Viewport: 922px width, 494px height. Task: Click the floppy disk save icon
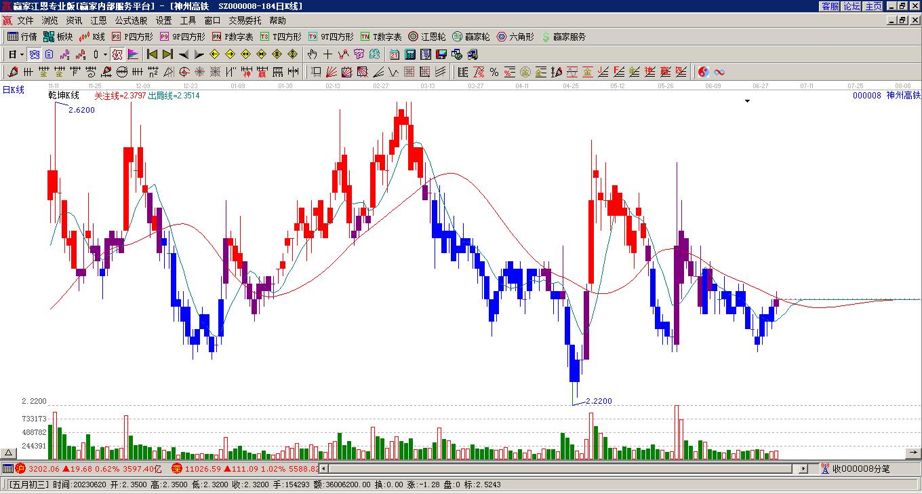coord(441,54)
